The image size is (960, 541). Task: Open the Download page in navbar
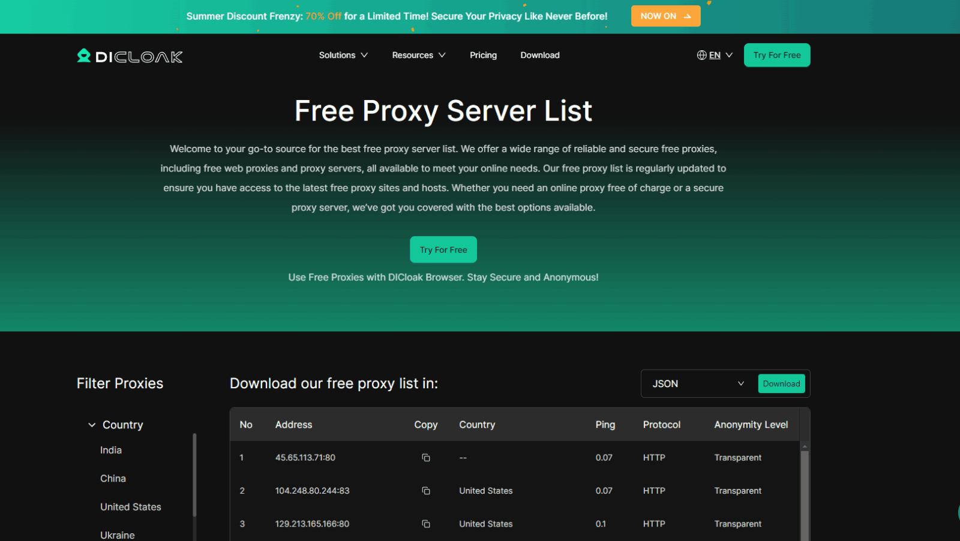coord(539,55)
